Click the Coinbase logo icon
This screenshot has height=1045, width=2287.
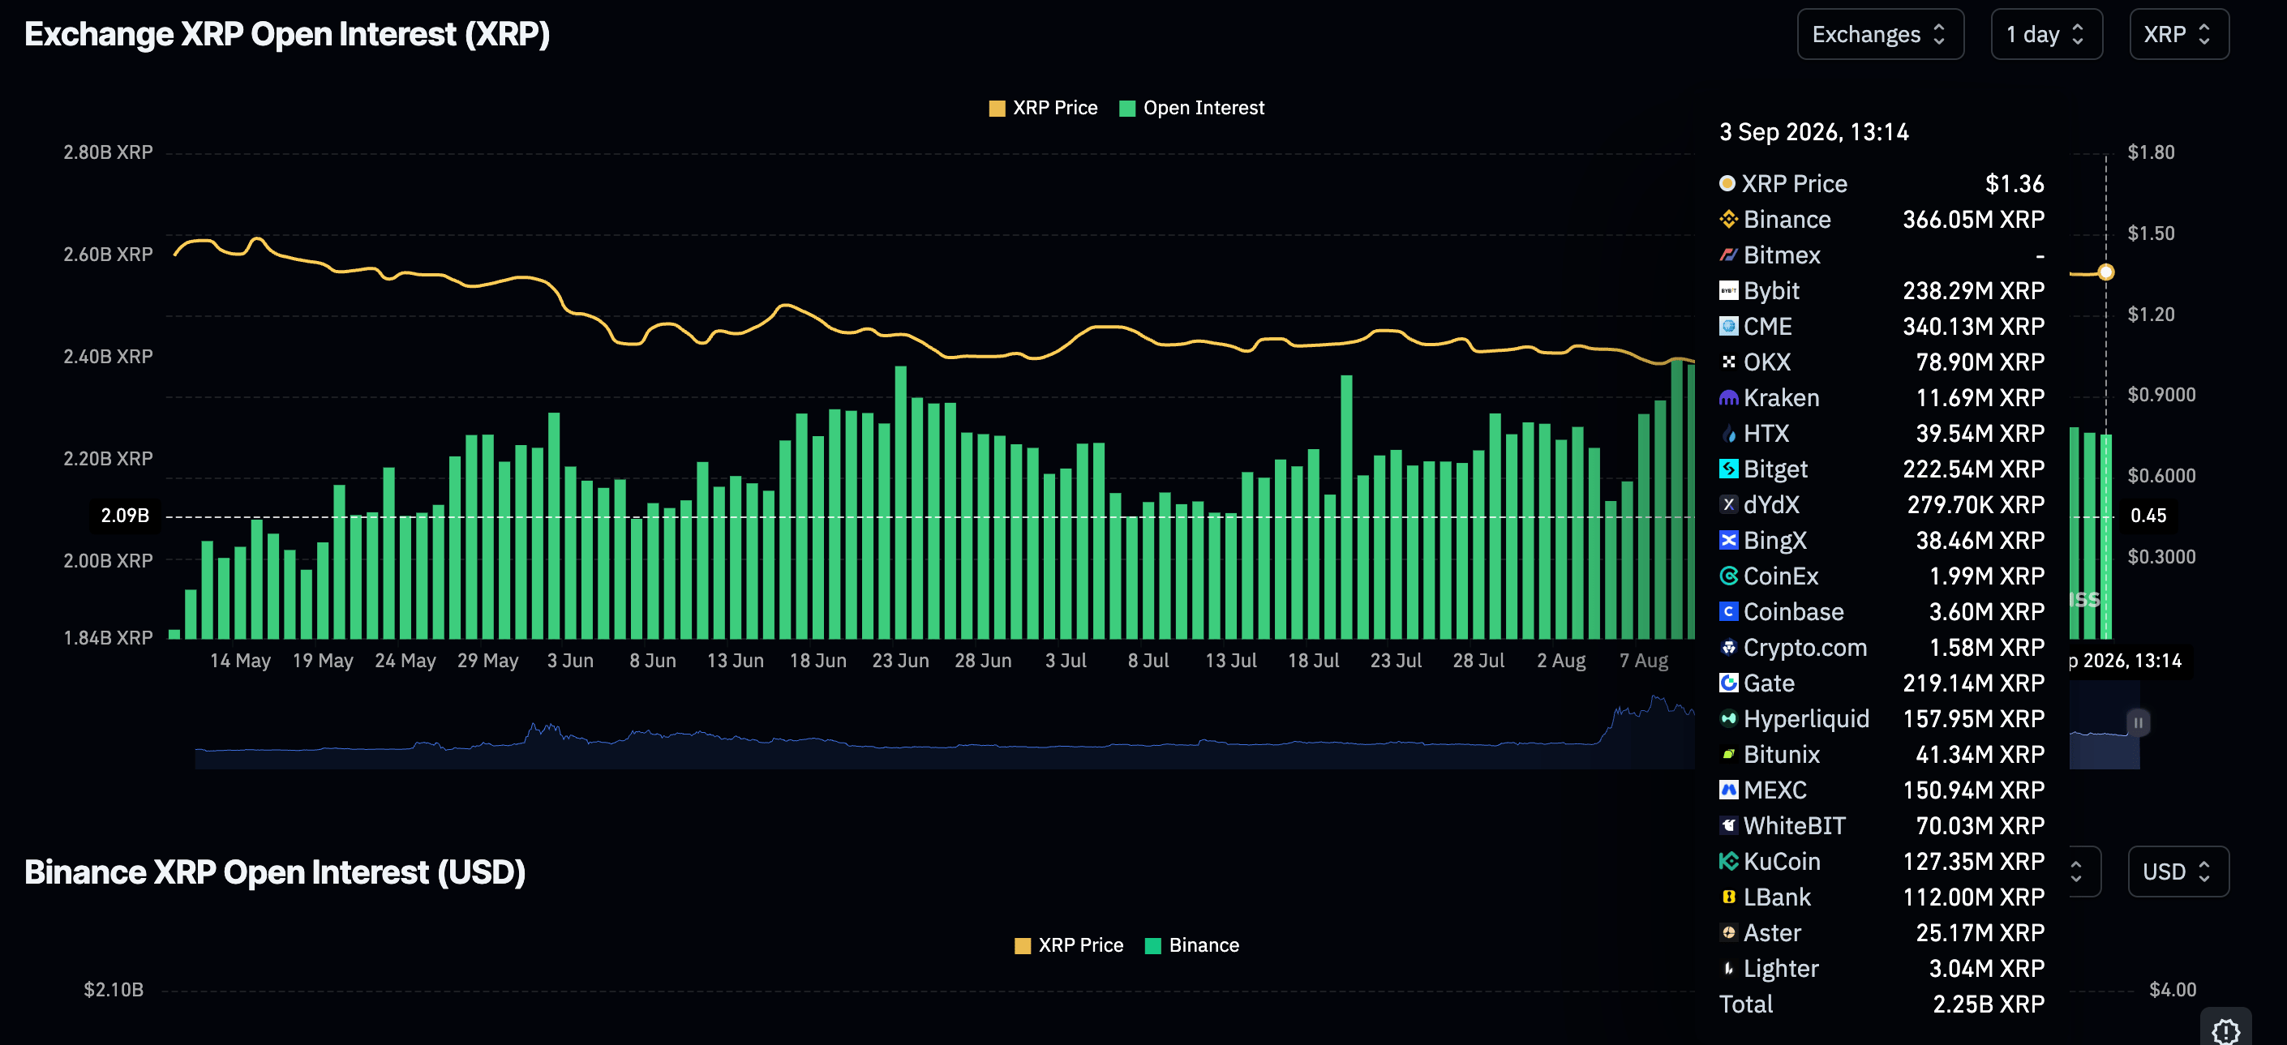coord(1727,612)
